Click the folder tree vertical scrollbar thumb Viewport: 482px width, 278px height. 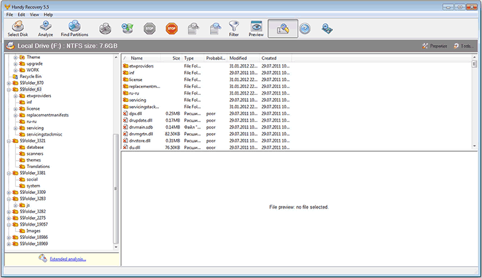pos(116,189)
